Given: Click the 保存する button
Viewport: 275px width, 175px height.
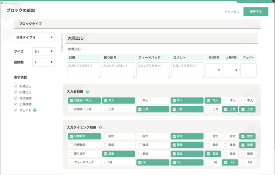Looking at the screenshot, I should (256, 11).
